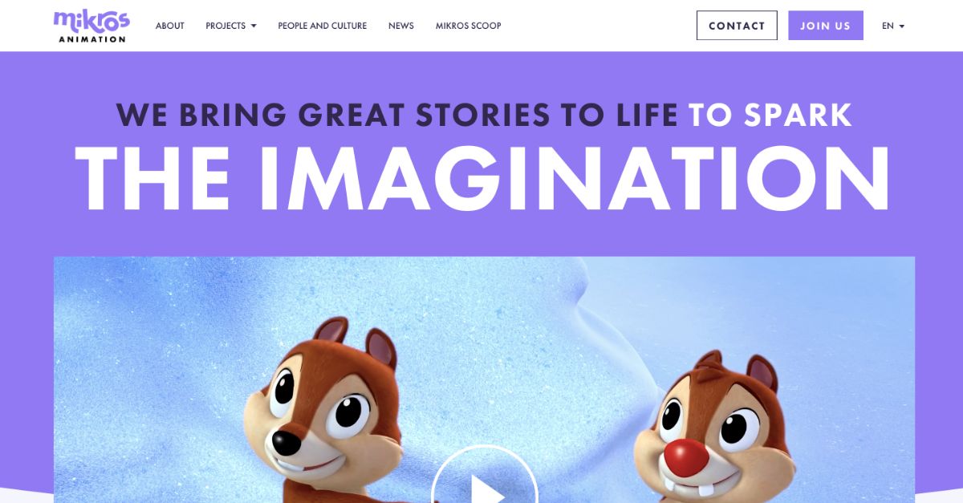This screenshot has width=963, height=503.
Task: Select the purple Join Us button
Action: tap(826, 26)
